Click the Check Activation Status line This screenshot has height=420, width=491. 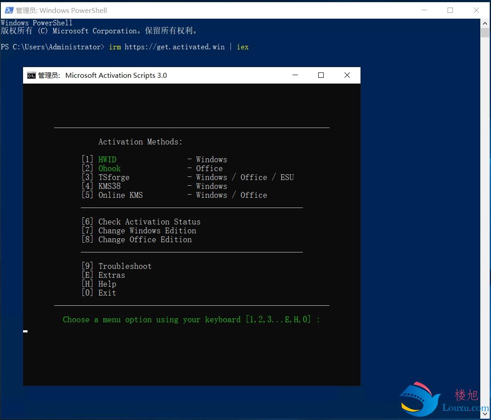point(141,222)
